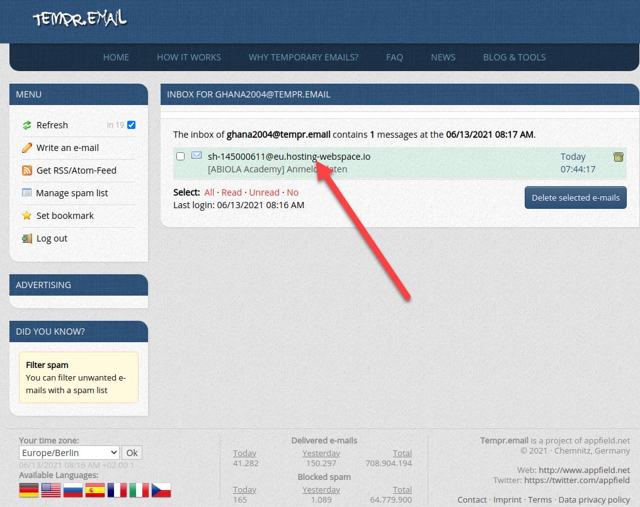
Task: Open HOW IT WORKS in the navigation
Action: (x=189, y=57)
